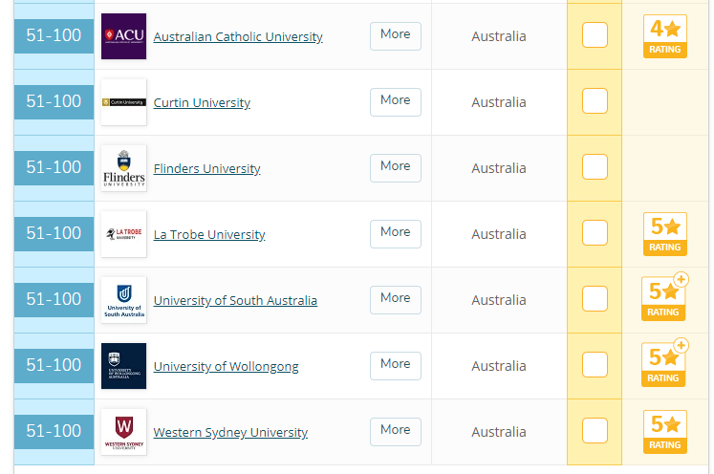This screenshot has width=714, height=474.
Task: Click La Trobe's 5-star rating badge
Action: [665, 234]
